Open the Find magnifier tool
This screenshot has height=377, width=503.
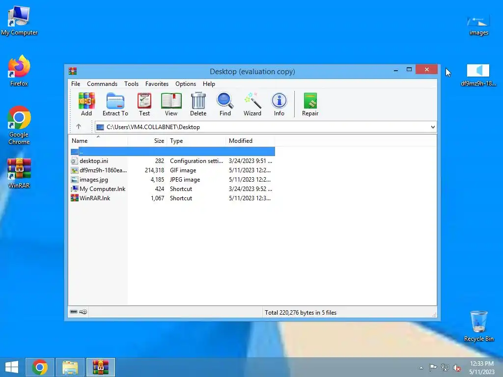pyautogui.click(x=225, y=104)
